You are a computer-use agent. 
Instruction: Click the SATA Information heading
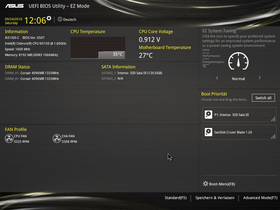click(x=118, y=67)
